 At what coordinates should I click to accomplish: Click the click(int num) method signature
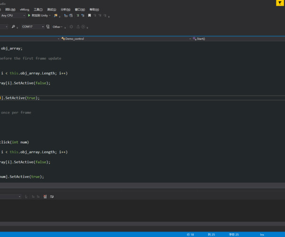click(14, 142)
